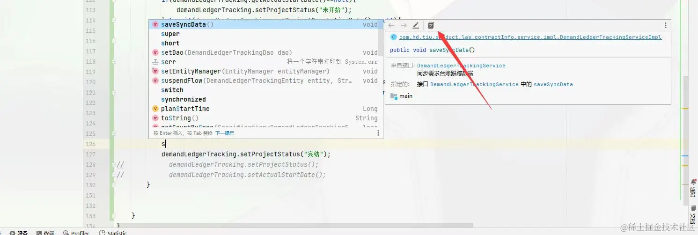
Task: Open the 通知 notifications side panel
Action: point(692,189)
